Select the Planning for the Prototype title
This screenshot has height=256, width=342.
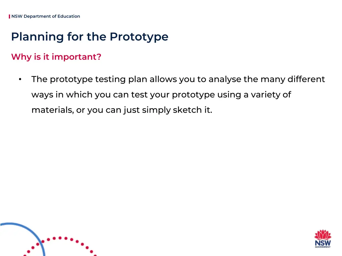[x=90, y=37]
